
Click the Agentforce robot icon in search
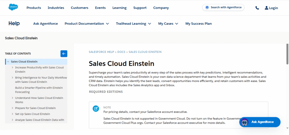pos(207,8)
